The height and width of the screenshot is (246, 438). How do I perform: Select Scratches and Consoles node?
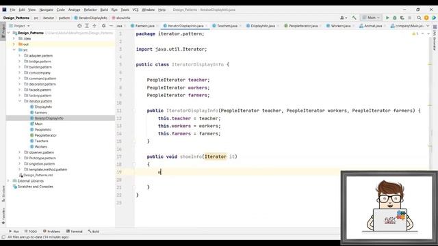pyautogui.click(x=35, y=187)
